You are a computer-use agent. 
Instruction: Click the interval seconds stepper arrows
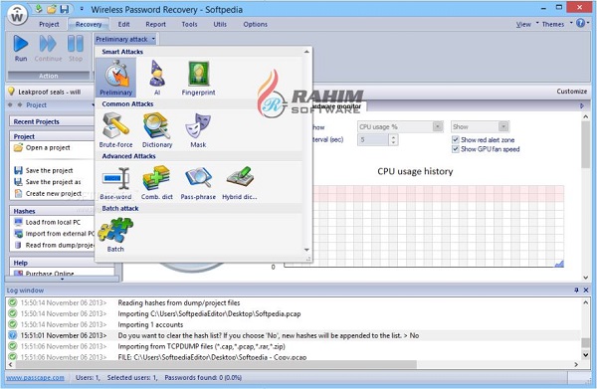point(393,139)
